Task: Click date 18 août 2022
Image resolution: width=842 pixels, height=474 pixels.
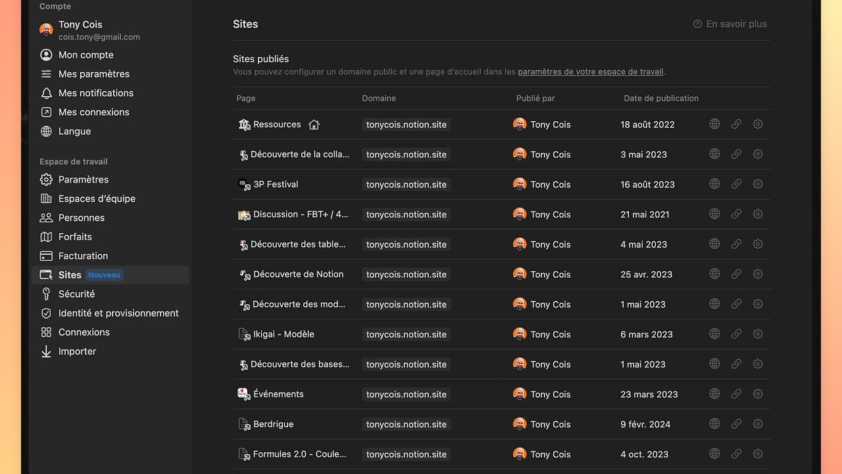Action: coord(647,124)
